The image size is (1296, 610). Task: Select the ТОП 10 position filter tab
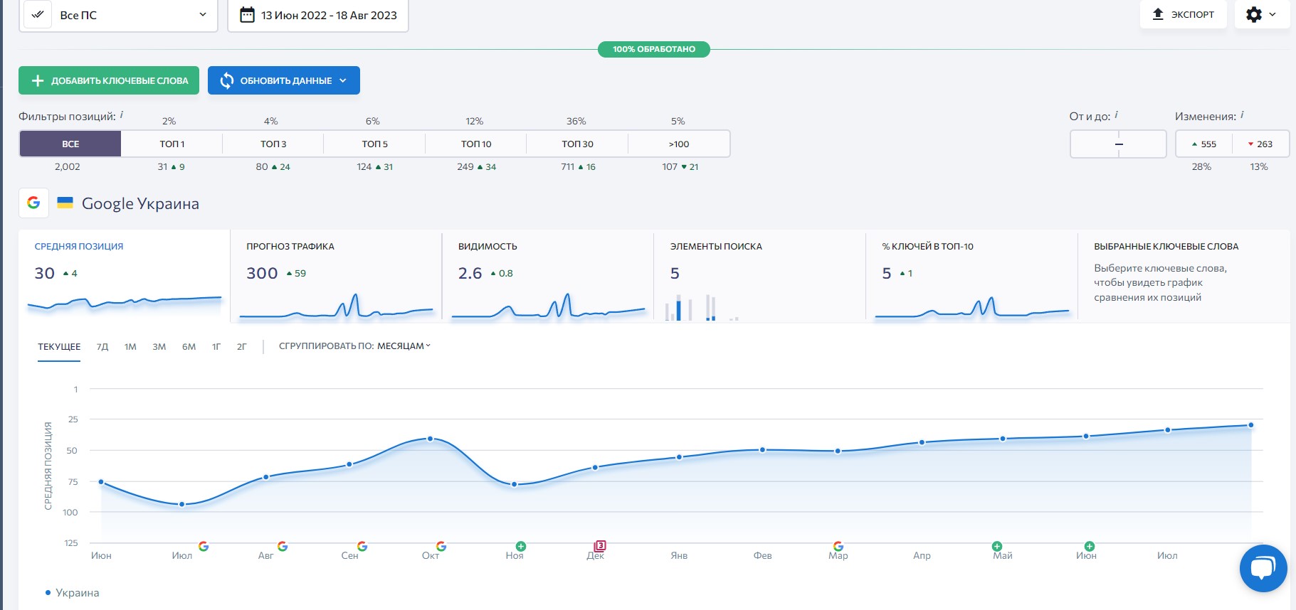point(476,144)
